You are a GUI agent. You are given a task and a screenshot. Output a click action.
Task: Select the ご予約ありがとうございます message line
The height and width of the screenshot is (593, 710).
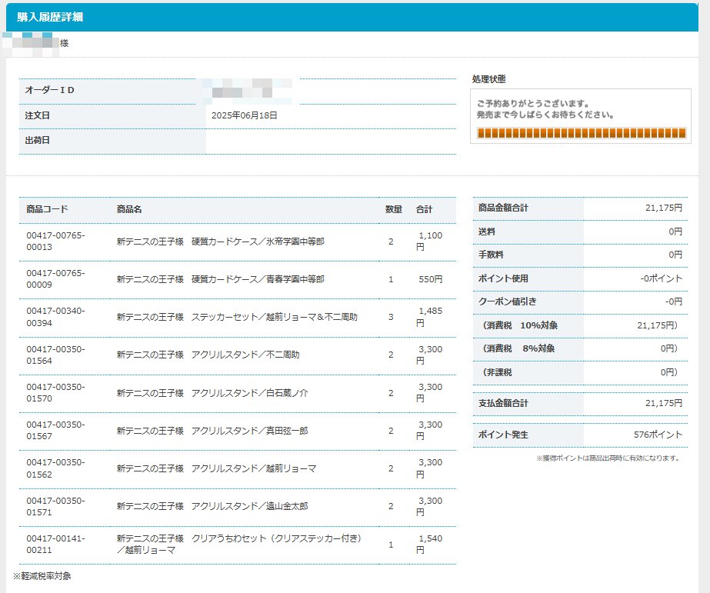(533, 104)
